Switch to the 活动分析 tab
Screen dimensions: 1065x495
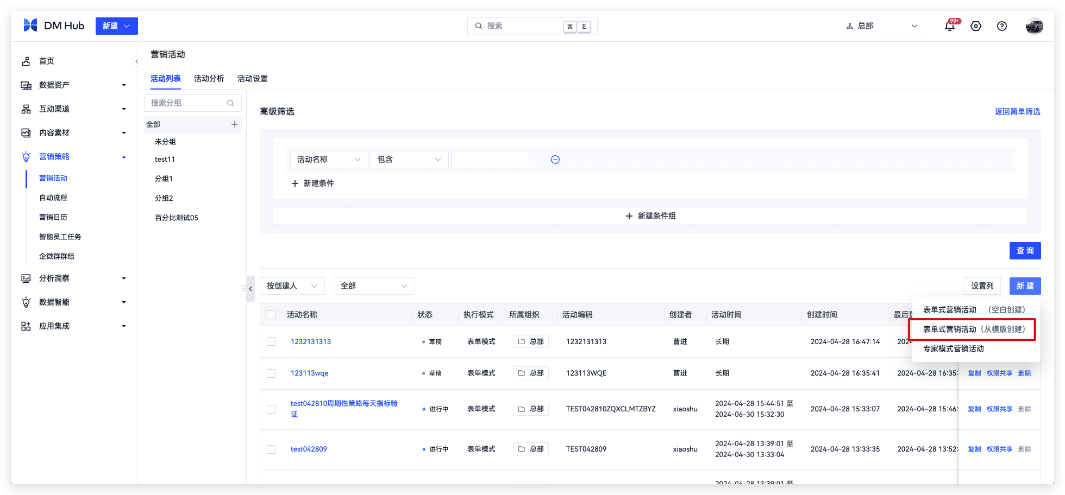click(209, 79)
